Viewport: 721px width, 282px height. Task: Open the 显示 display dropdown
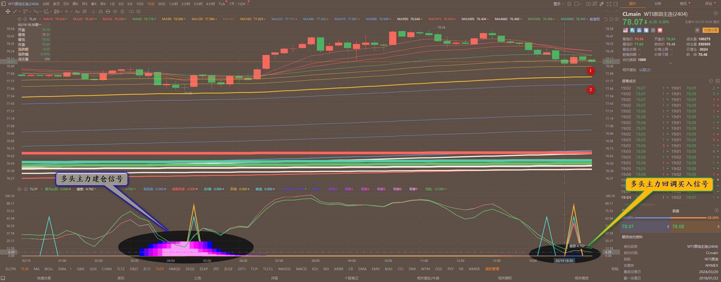[x=558, y=4]
